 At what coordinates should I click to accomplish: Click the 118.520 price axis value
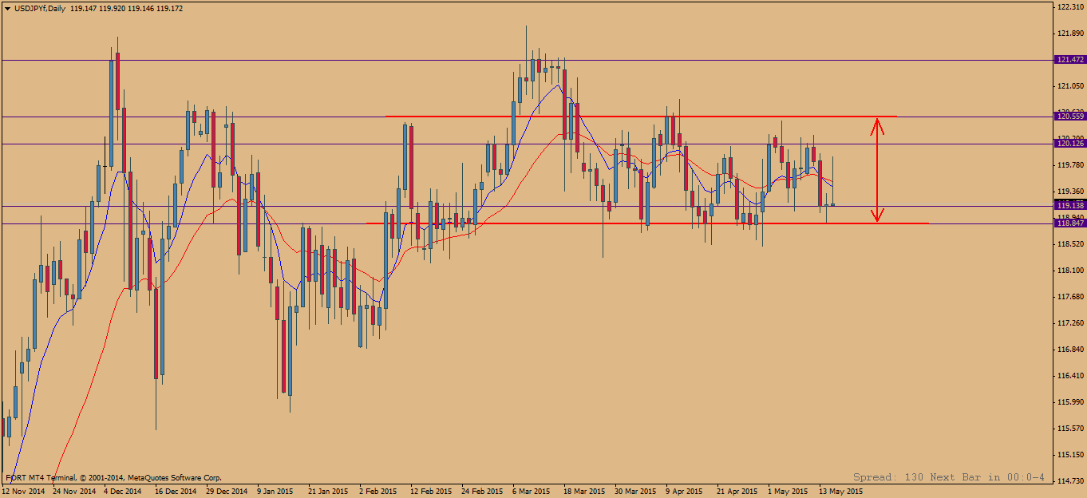tap(1069, 244)
